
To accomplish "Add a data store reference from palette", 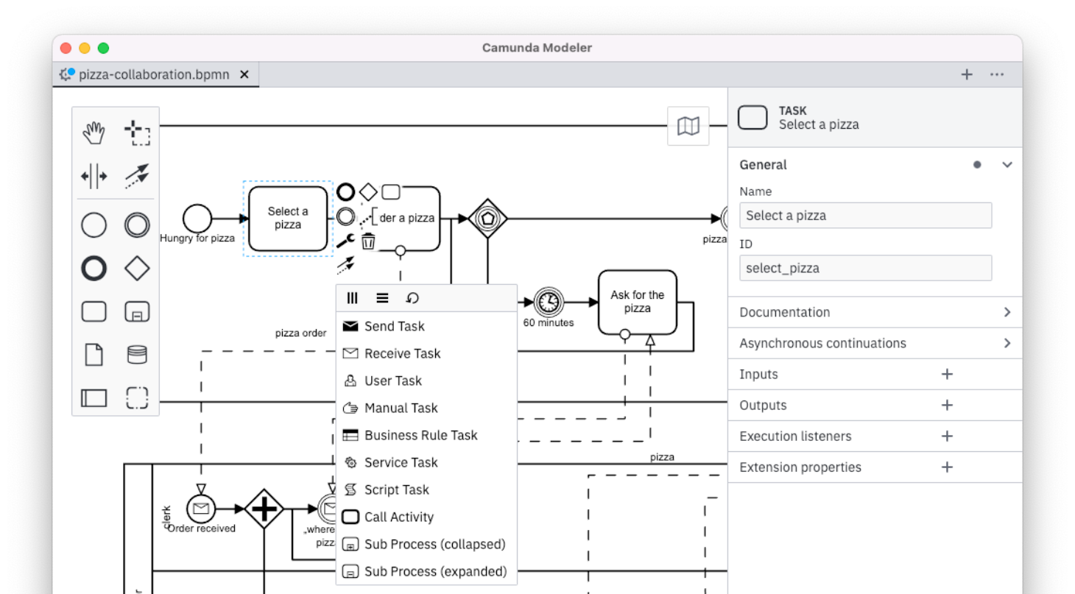I will [x=137, y=355].
